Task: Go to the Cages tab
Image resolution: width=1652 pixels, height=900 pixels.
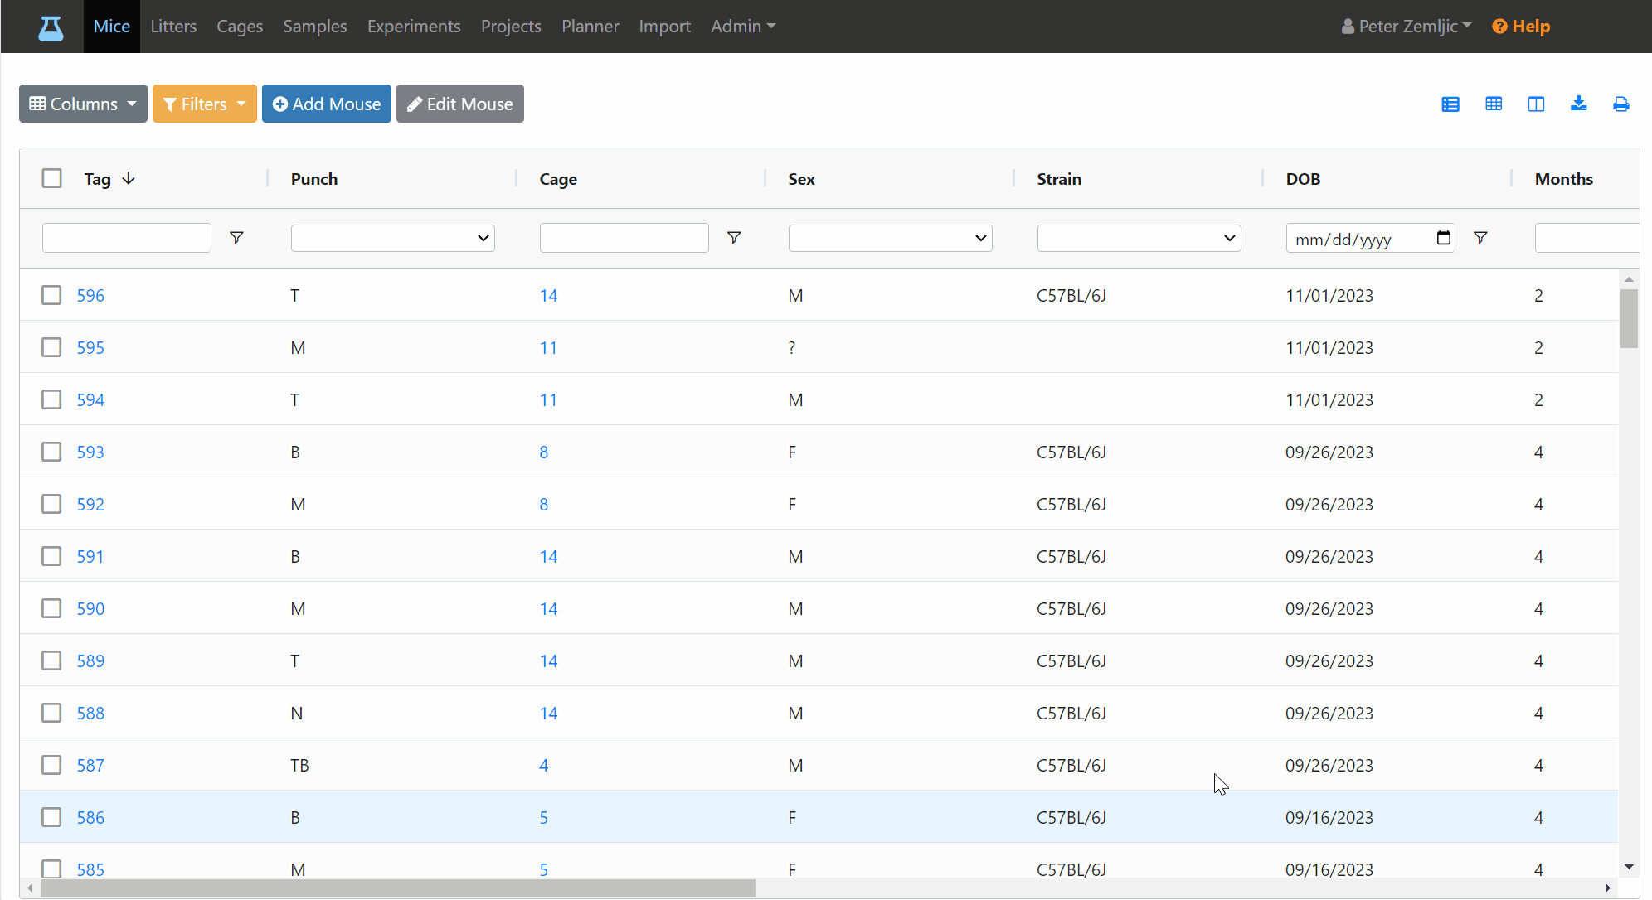Action: 240,27
